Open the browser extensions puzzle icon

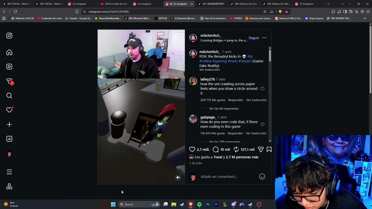[x=333, y=12]
